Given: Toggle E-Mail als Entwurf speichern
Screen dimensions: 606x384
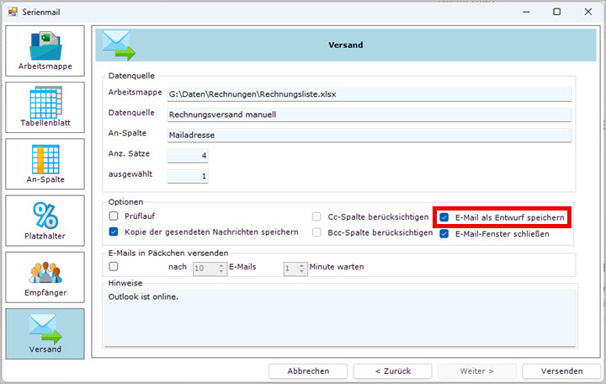Looking at the screenshot, I should (444, 217).
